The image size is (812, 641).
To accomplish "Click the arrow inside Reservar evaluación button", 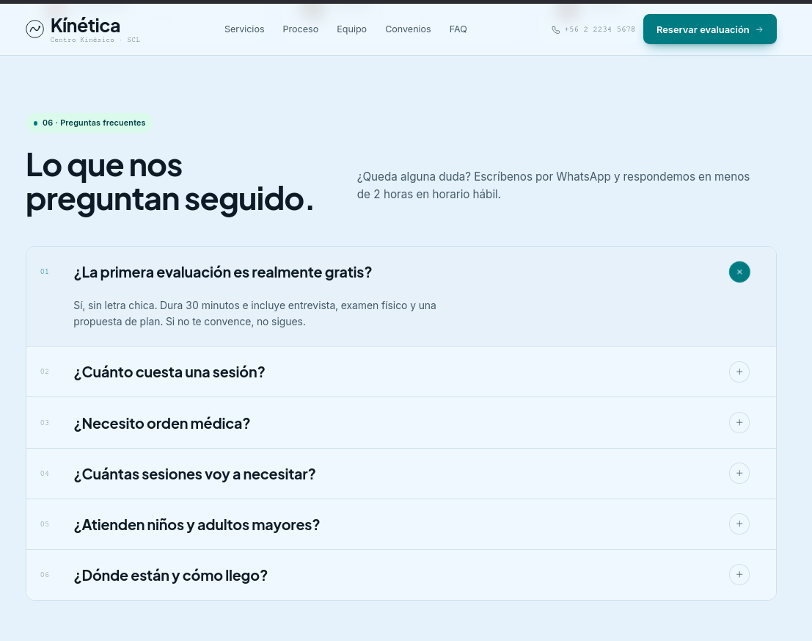I will tap(759, 29).
